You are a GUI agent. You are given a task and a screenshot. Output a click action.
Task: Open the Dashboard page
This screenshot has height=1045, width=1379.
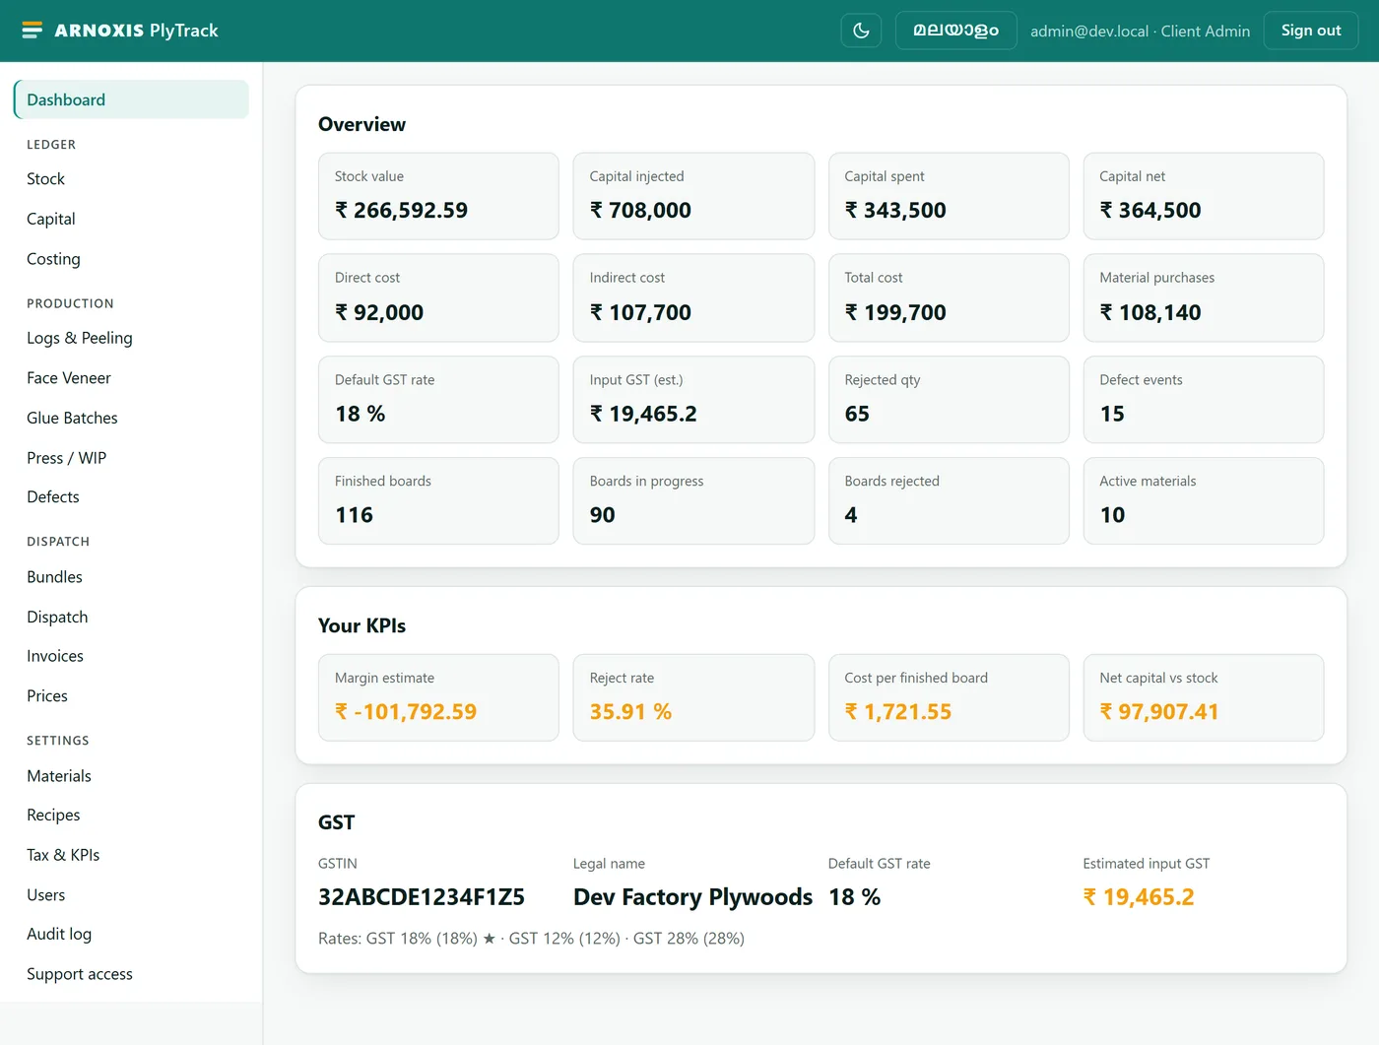point(131,99)
